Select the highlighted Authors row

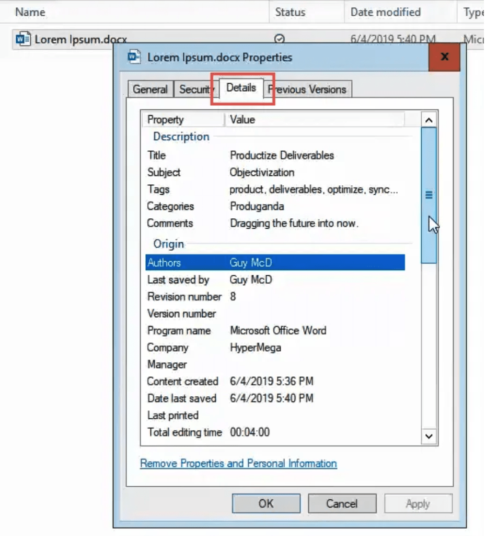(275, 263)
